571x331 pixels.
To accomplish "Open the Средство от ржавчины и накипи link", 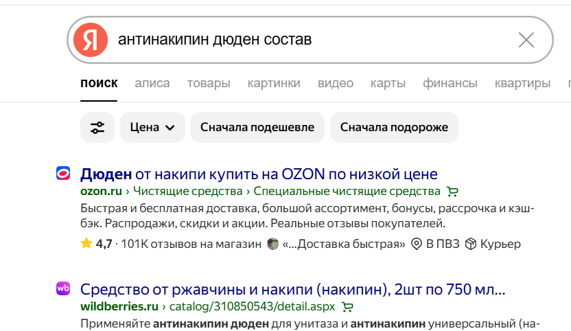I will pyautogui.click(x=292, y=289).
